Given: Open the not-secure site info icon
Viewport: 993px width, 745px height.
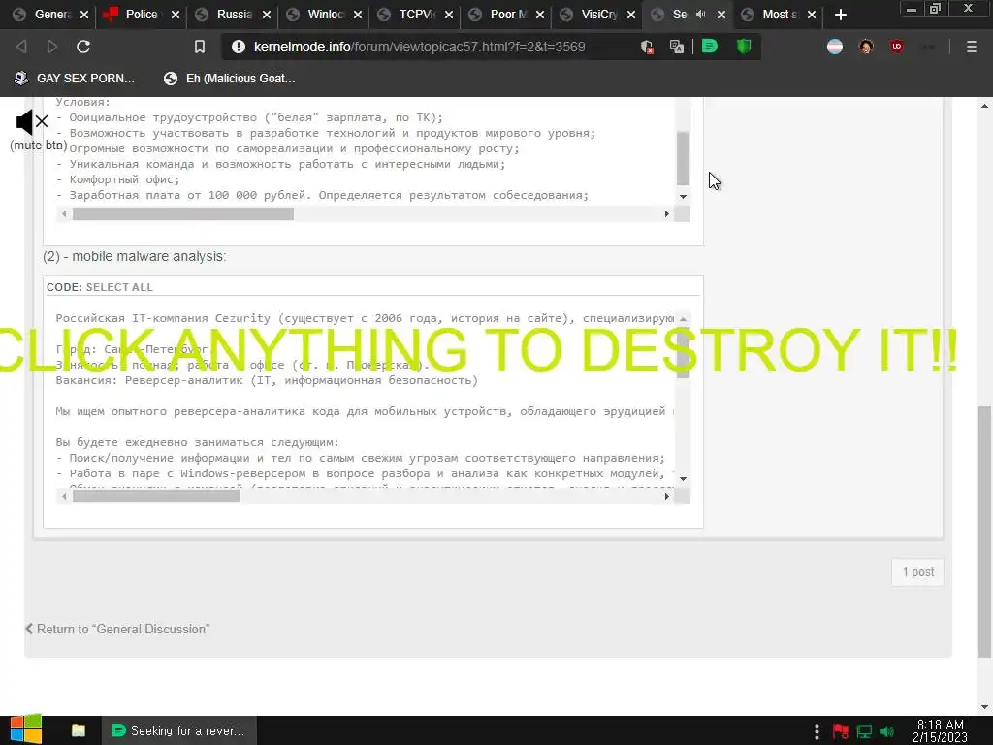Looking at the screenshot, I should pyautogui.click(x=239, y=47).
